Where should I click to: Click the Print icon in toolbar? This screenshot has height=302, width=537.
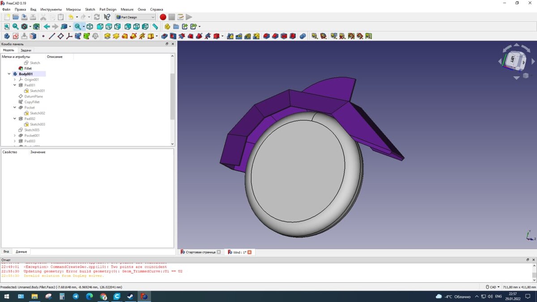33,17
